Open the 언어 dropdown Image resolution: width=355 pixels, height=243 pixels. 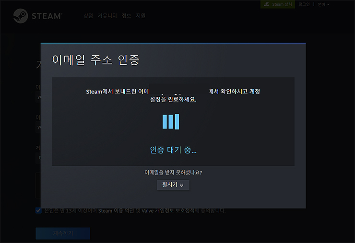coord(323,4)
